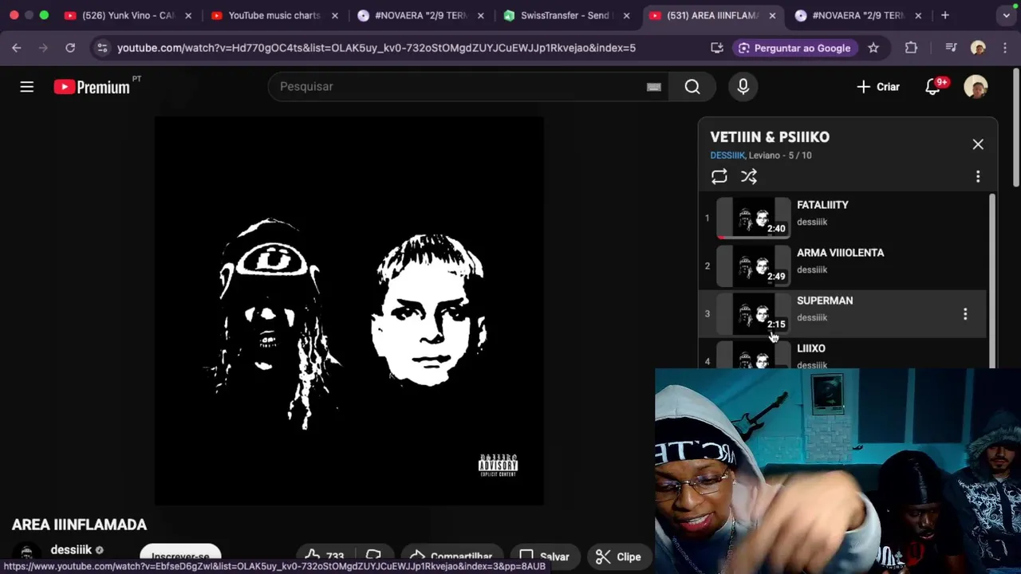Start voice search with microphone

[743, 87]
